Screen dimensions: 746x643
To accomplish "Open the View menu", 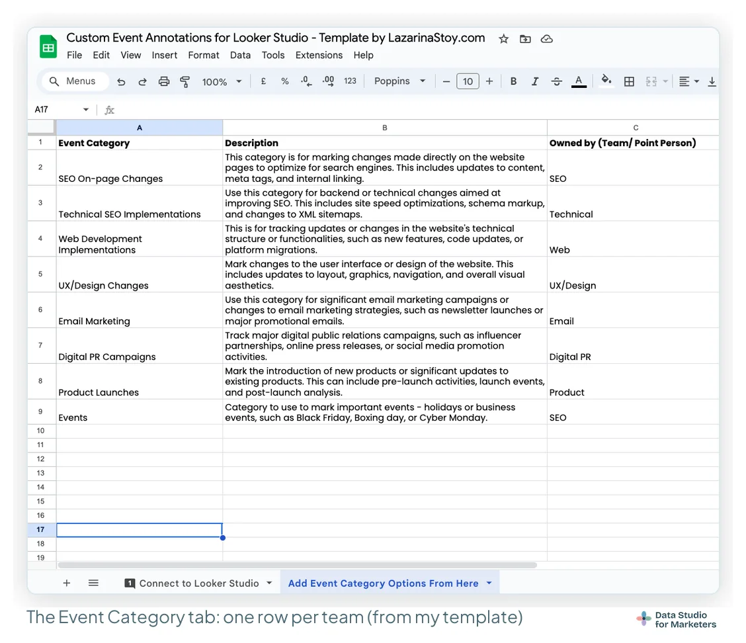I will [131, 55].
